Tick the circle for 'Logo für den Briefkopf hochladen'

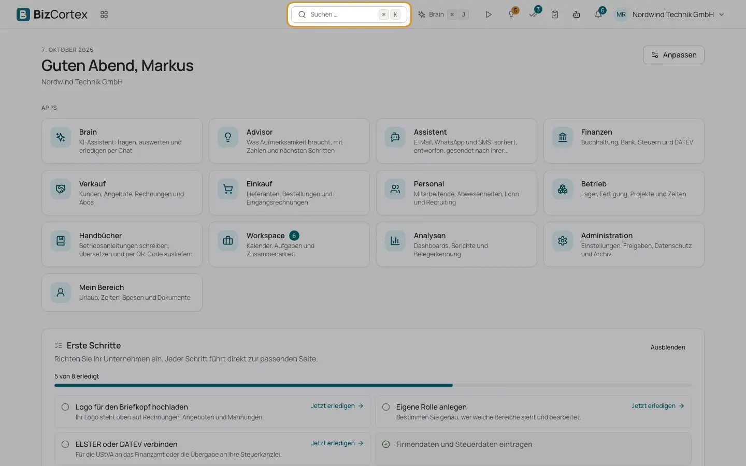point(65,407)
